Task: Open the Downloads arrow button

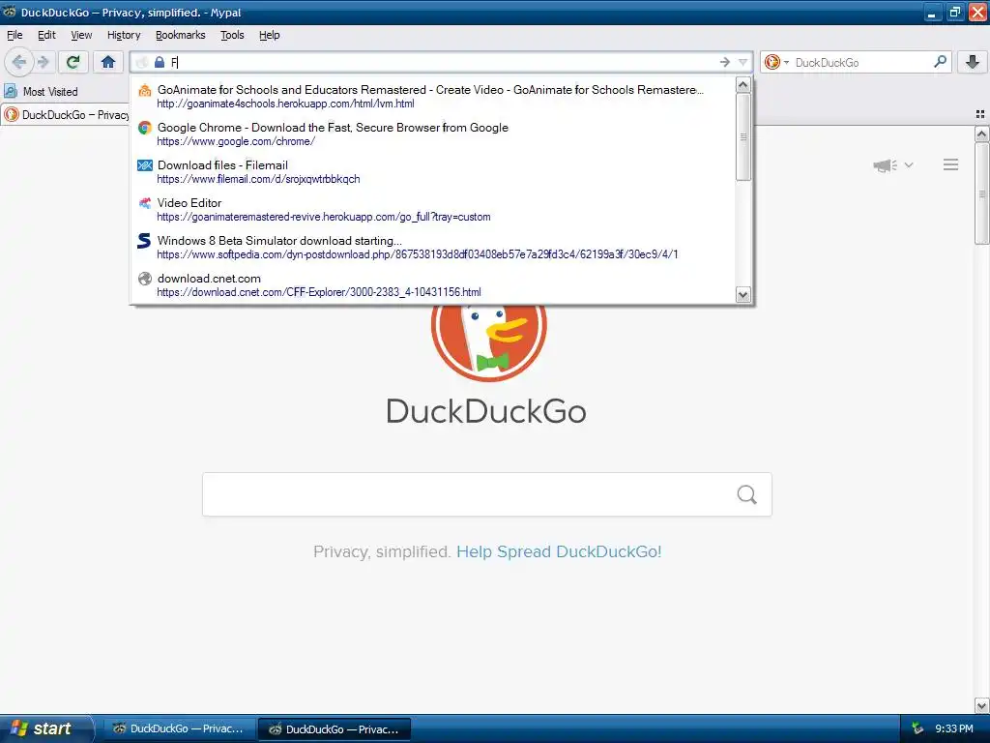Action: click(973, 62)
